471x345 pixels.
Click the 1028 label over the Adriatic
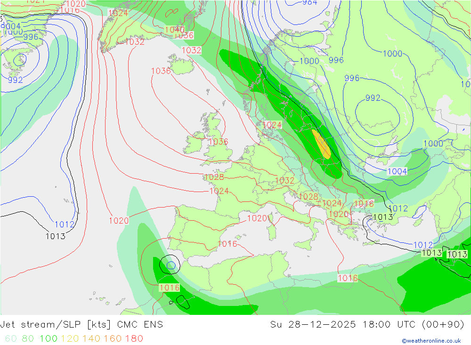pos(309,197)
